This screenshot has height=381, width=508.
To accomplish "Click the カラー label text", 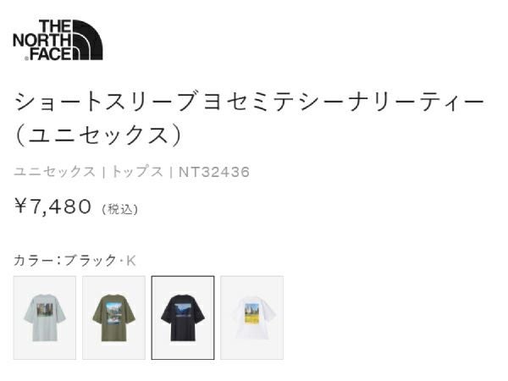I will (34, 260).
